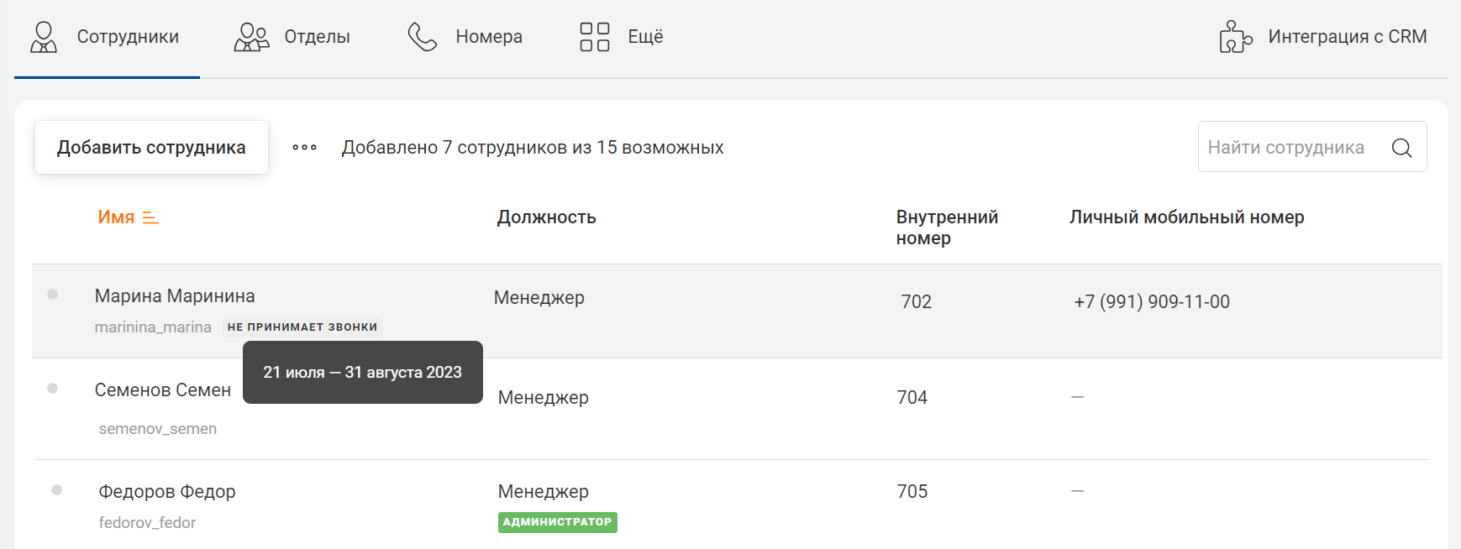Open the three-dots more options menu
The width and height of the screenshot is (1461, 549).
304,148
